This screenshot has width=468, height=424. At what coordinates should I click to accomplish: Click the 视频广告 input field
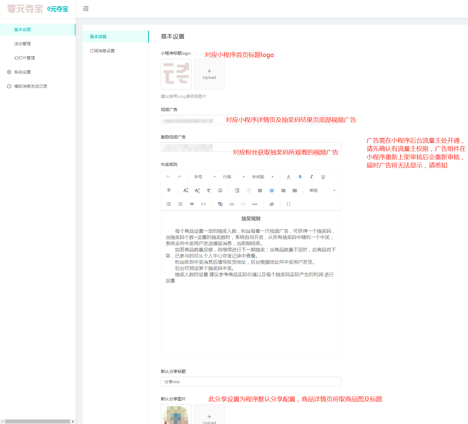click(x=251, y=120)
